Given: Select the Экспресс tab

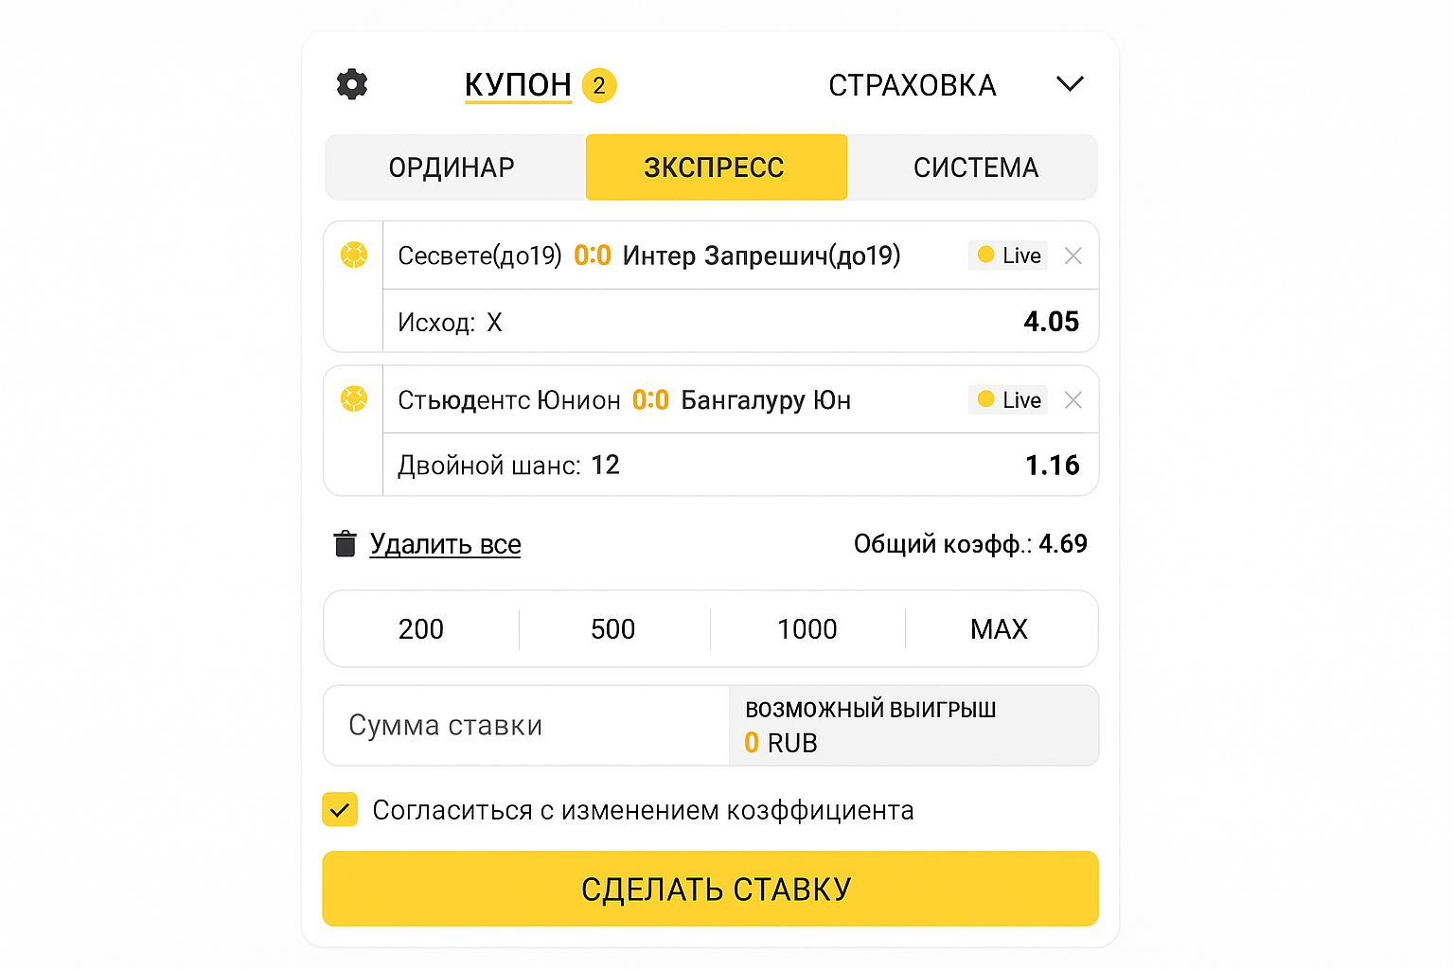Looking at the screenshot, I should coord(715,167).
